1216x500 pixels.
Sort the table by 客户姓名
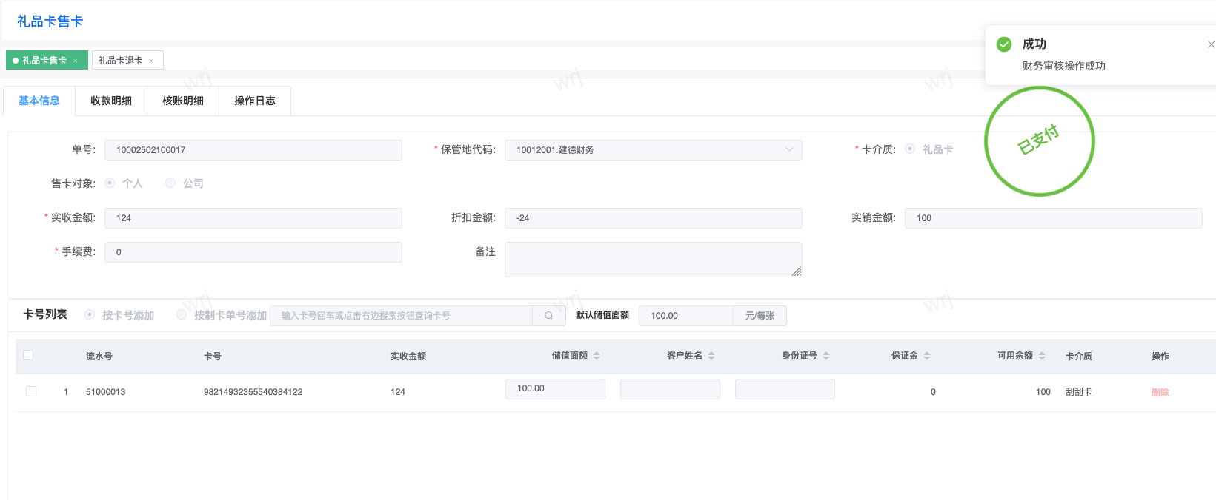711,356
